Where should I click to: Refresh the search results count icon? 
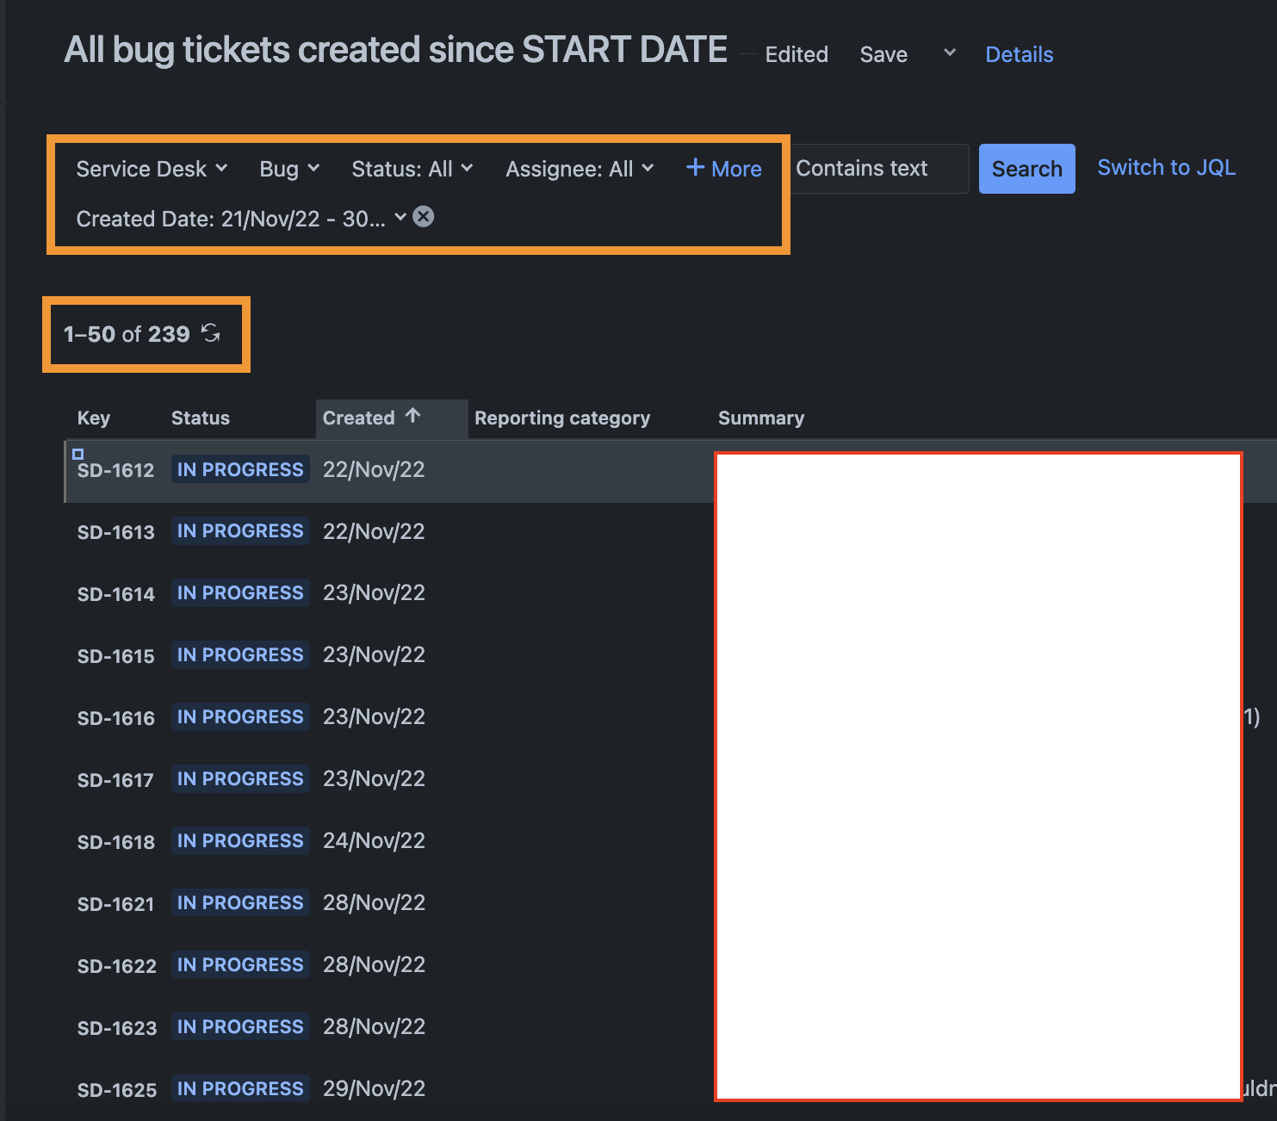click(x=211, y=333)
